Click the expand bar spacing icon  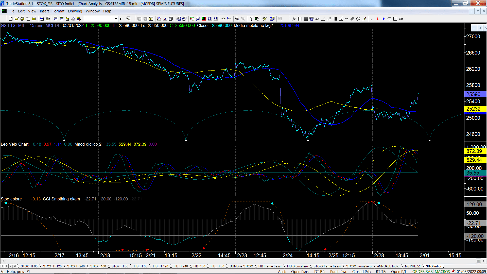point(229,19)
